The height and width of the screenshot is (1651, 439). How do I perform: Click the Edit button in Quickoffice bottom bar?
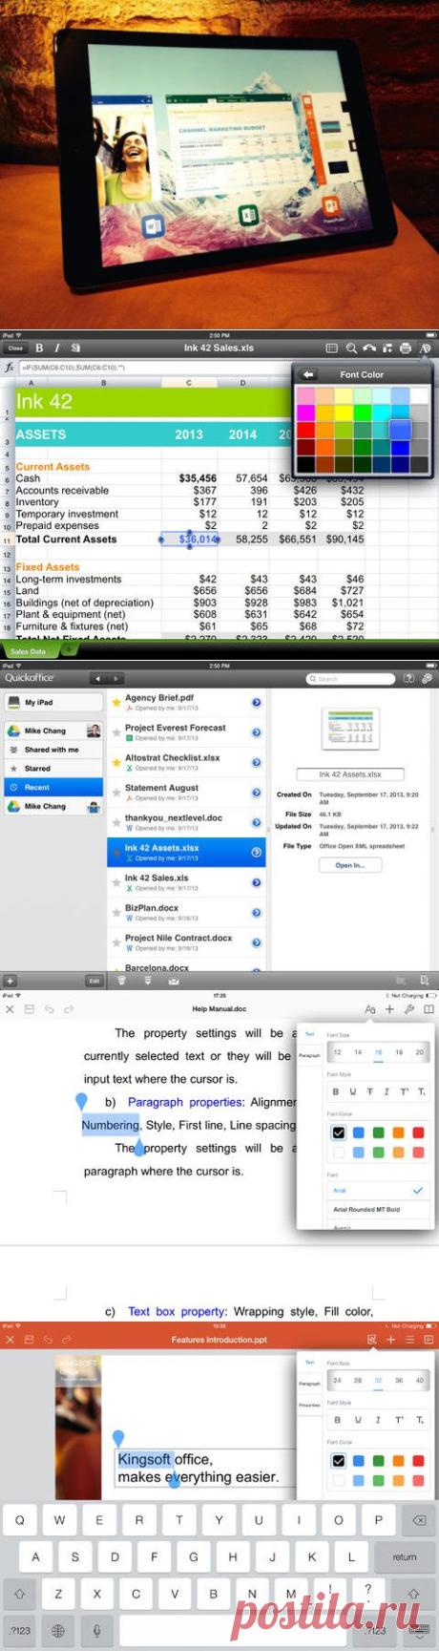(x=94, y=981)
